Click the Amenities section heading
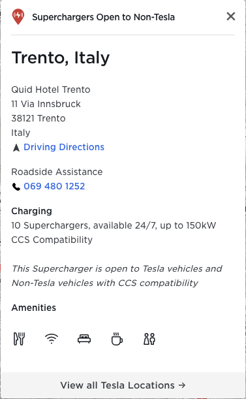 pos(33,308)
